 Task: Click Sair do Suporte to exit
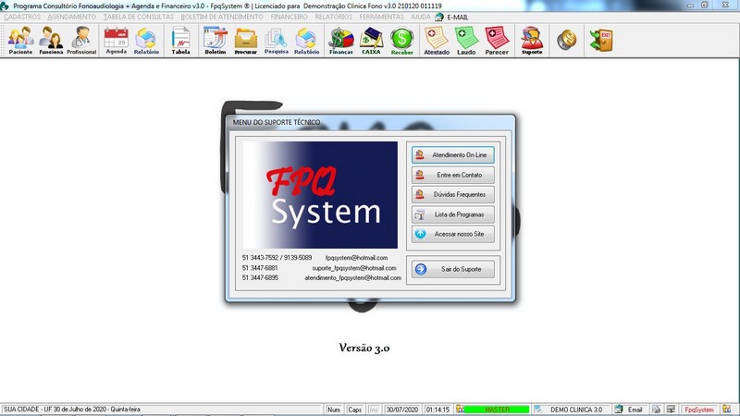coord(453,269)
